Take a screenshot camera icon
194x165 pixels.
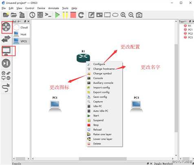[139, 15]
